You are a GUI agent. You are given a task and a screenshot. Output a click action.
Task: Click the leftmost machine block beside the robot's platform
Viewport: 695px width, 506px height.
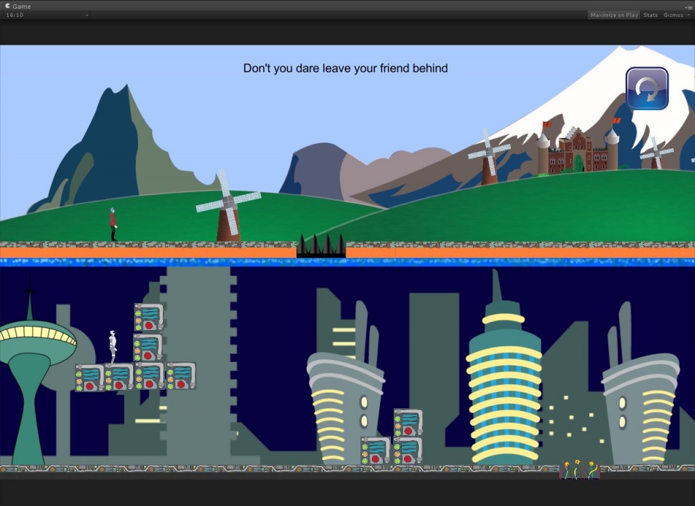[x=90, y=377]
